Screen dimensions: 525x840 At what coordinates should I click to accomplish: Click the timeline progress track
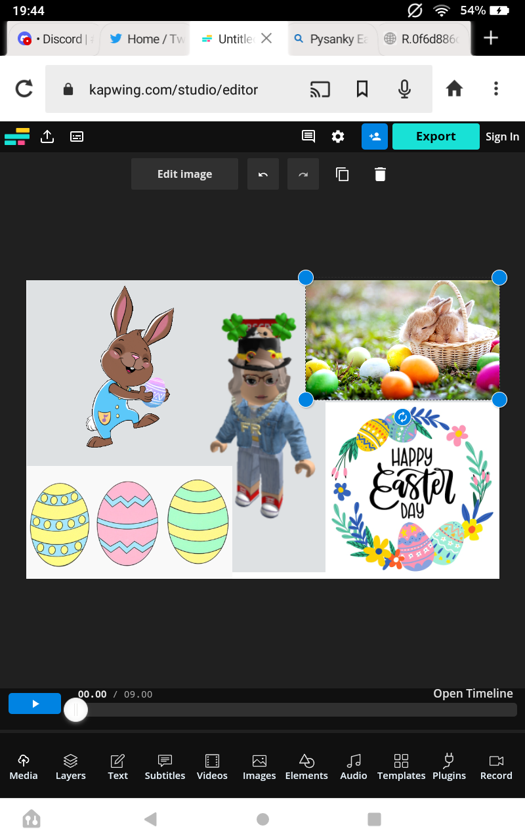coord(295,709)
